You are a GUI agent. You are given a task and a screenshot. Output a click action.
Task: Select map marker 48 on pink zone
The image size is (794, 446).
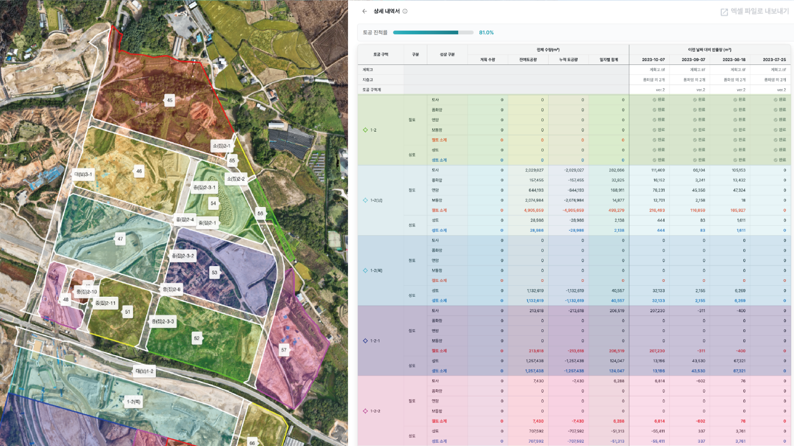[66, 300]
